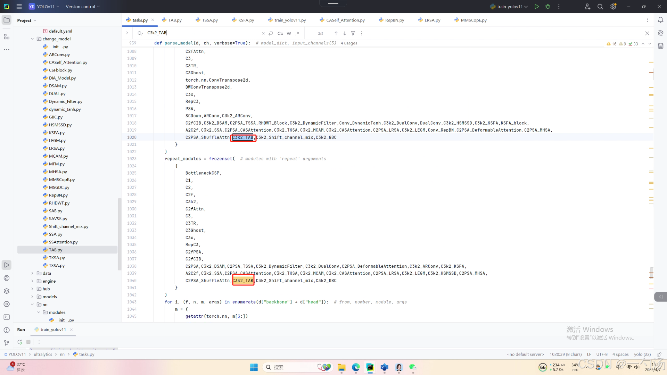Open Python Packages layers icon
This screenshot has width=667, height=375.
(x=7, y=291)
